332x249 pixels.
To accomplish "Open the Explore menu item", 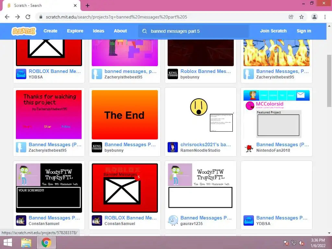I will point(75,31).
